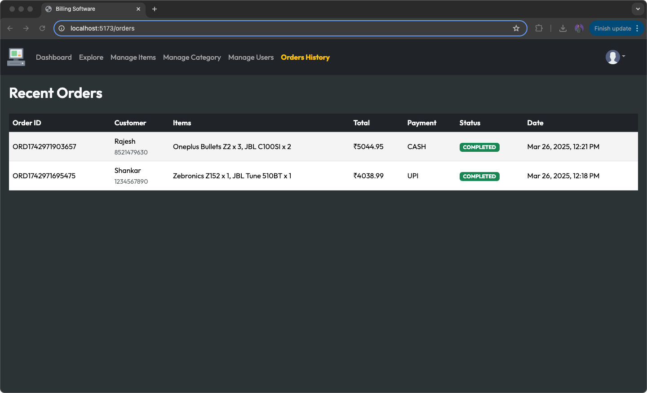Click COMPLETED badge for Rajesh's order

(x=479, y=147)
